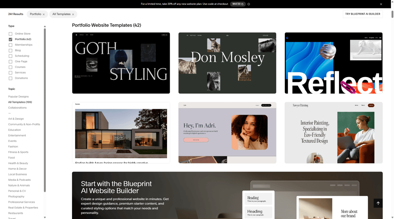
Task: Click the Blueprint AI Website Builder banner
Action: (x=227, y=195)
